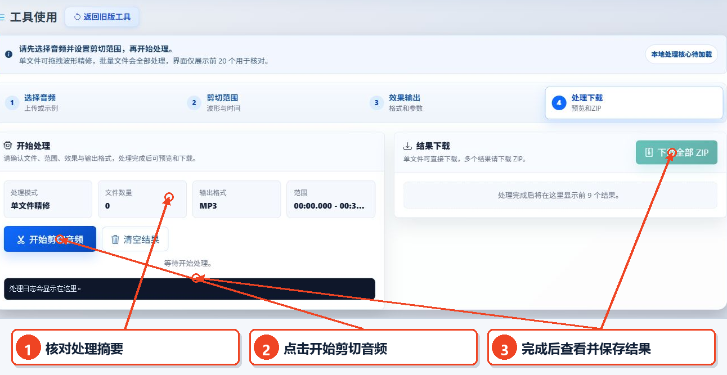Image resolution: width=727 pixels, height=375 pixels.
Task: Click the 处理模式 单文件精修 summary card
Action: (x=48, y=199)
